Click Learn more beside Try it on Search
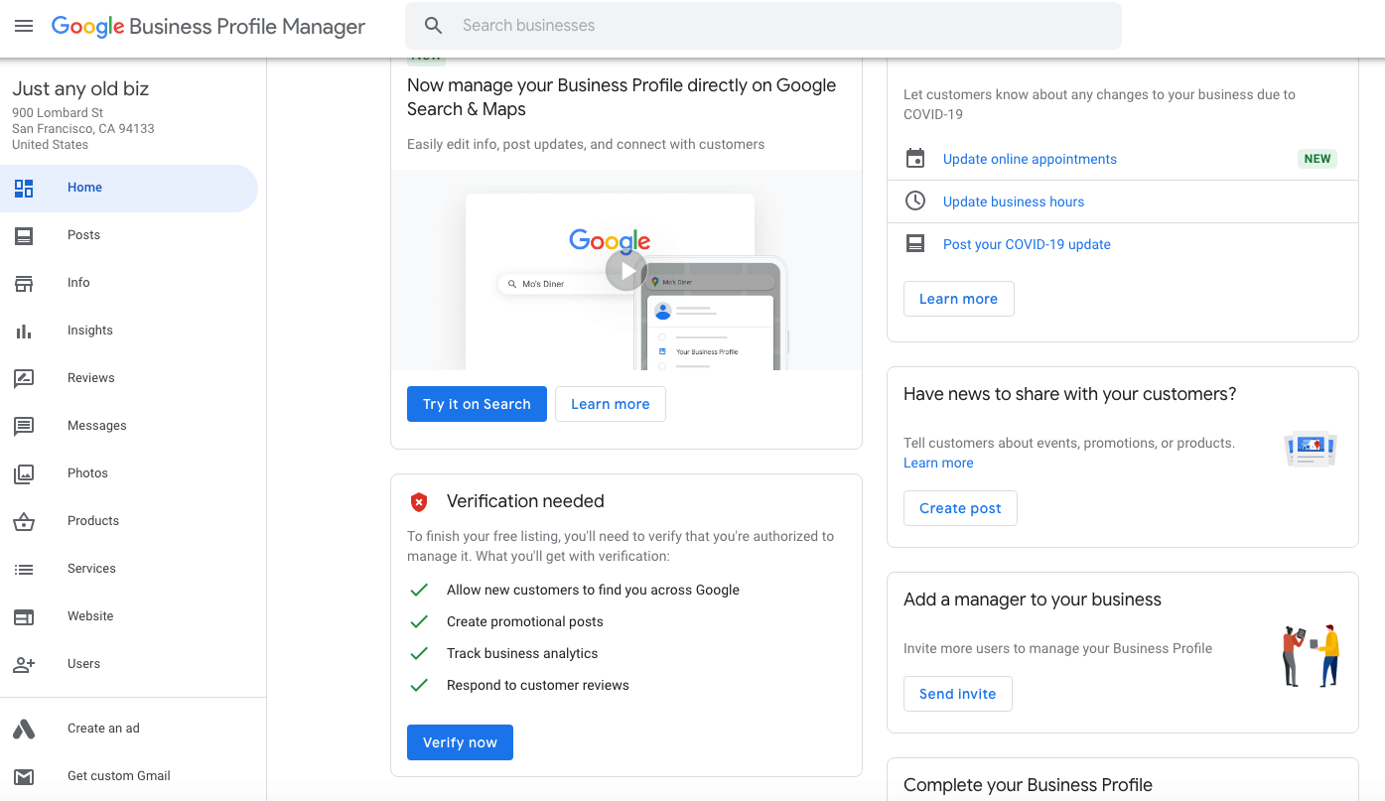 point(611,404)
